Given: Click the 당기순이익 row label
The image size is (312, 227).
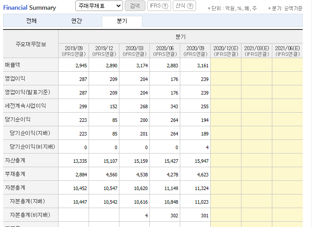Looking at the screenshot, I should (x=18, y=119).
